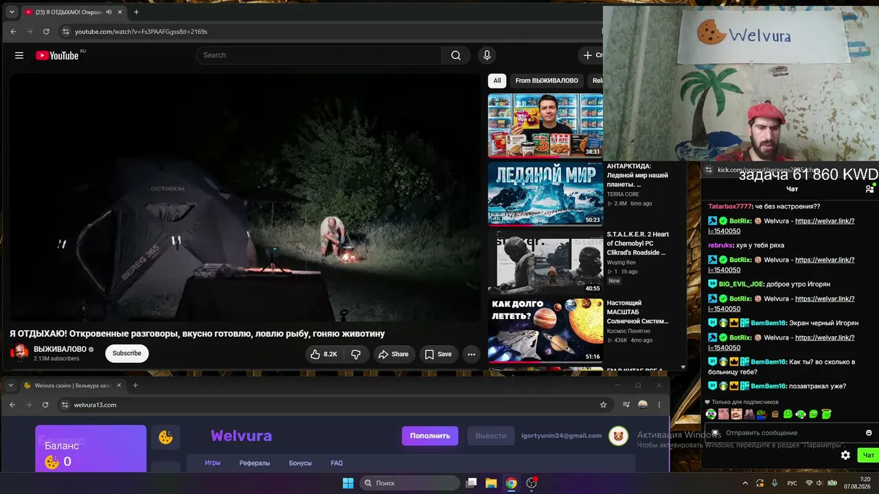Open the media control icon in Welvura browser
879x494 pixels.
626,405
